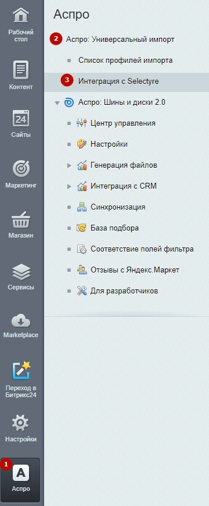Screen dimensions: 209x506
Task: Open the Marketplace cloud icon
Action: pyautogui.click(x=21, y=321)
